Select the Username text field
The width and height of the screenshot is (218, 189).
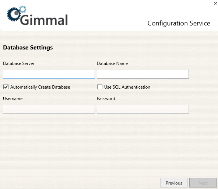point(49,109)
